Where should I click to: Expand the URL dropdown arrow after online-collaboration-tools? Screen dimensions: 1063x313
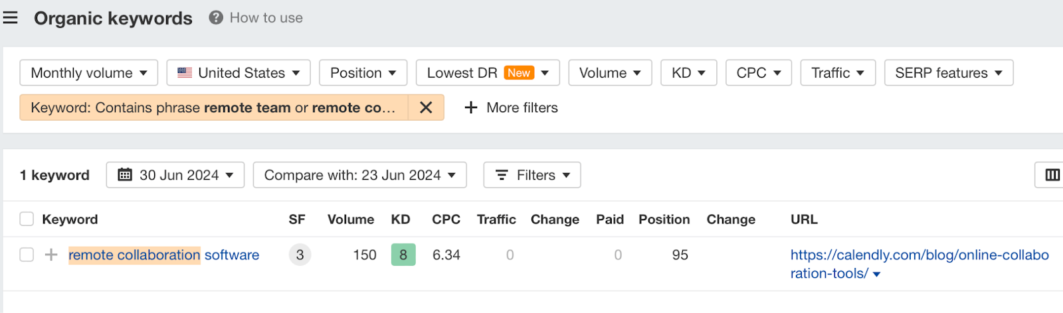(877, 275)
